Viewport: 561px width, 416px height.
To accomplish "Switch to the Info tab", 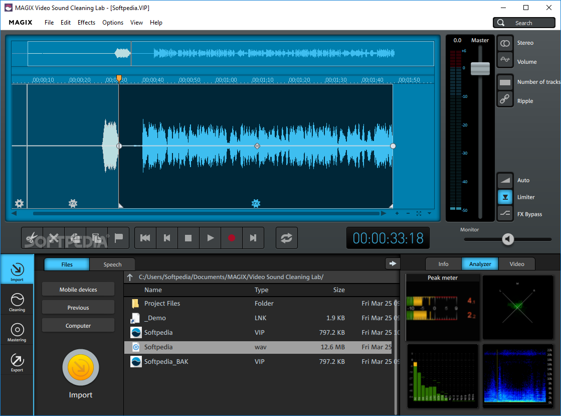I will (443, 264).
